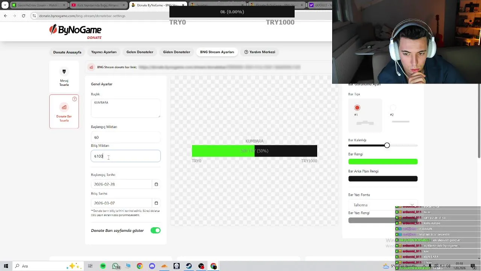Close the Kick Yayınlarında Bağış YouTube tab
This screenshot has width=481, height=271.
[123, 5]
